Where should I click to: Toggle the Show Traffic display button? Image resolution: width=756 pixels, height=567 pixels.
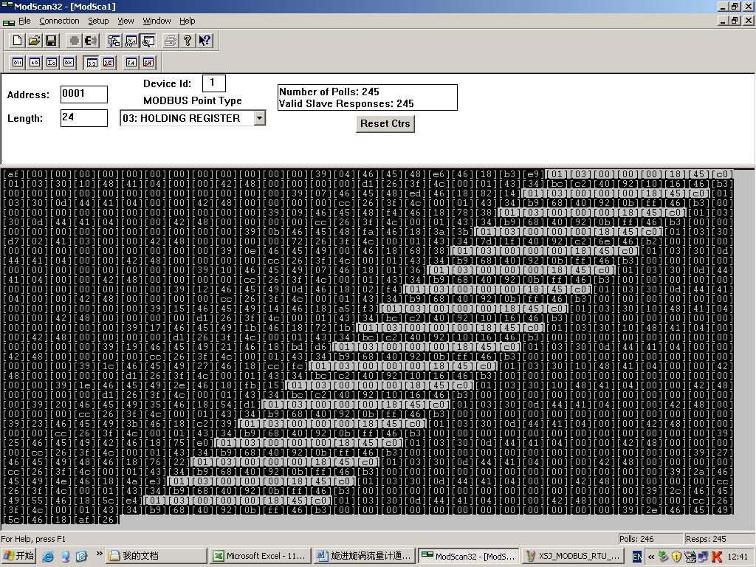pos(148,41)
